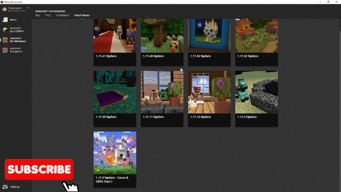Minimize the Minecraft Launcher window

coord(320,2)
